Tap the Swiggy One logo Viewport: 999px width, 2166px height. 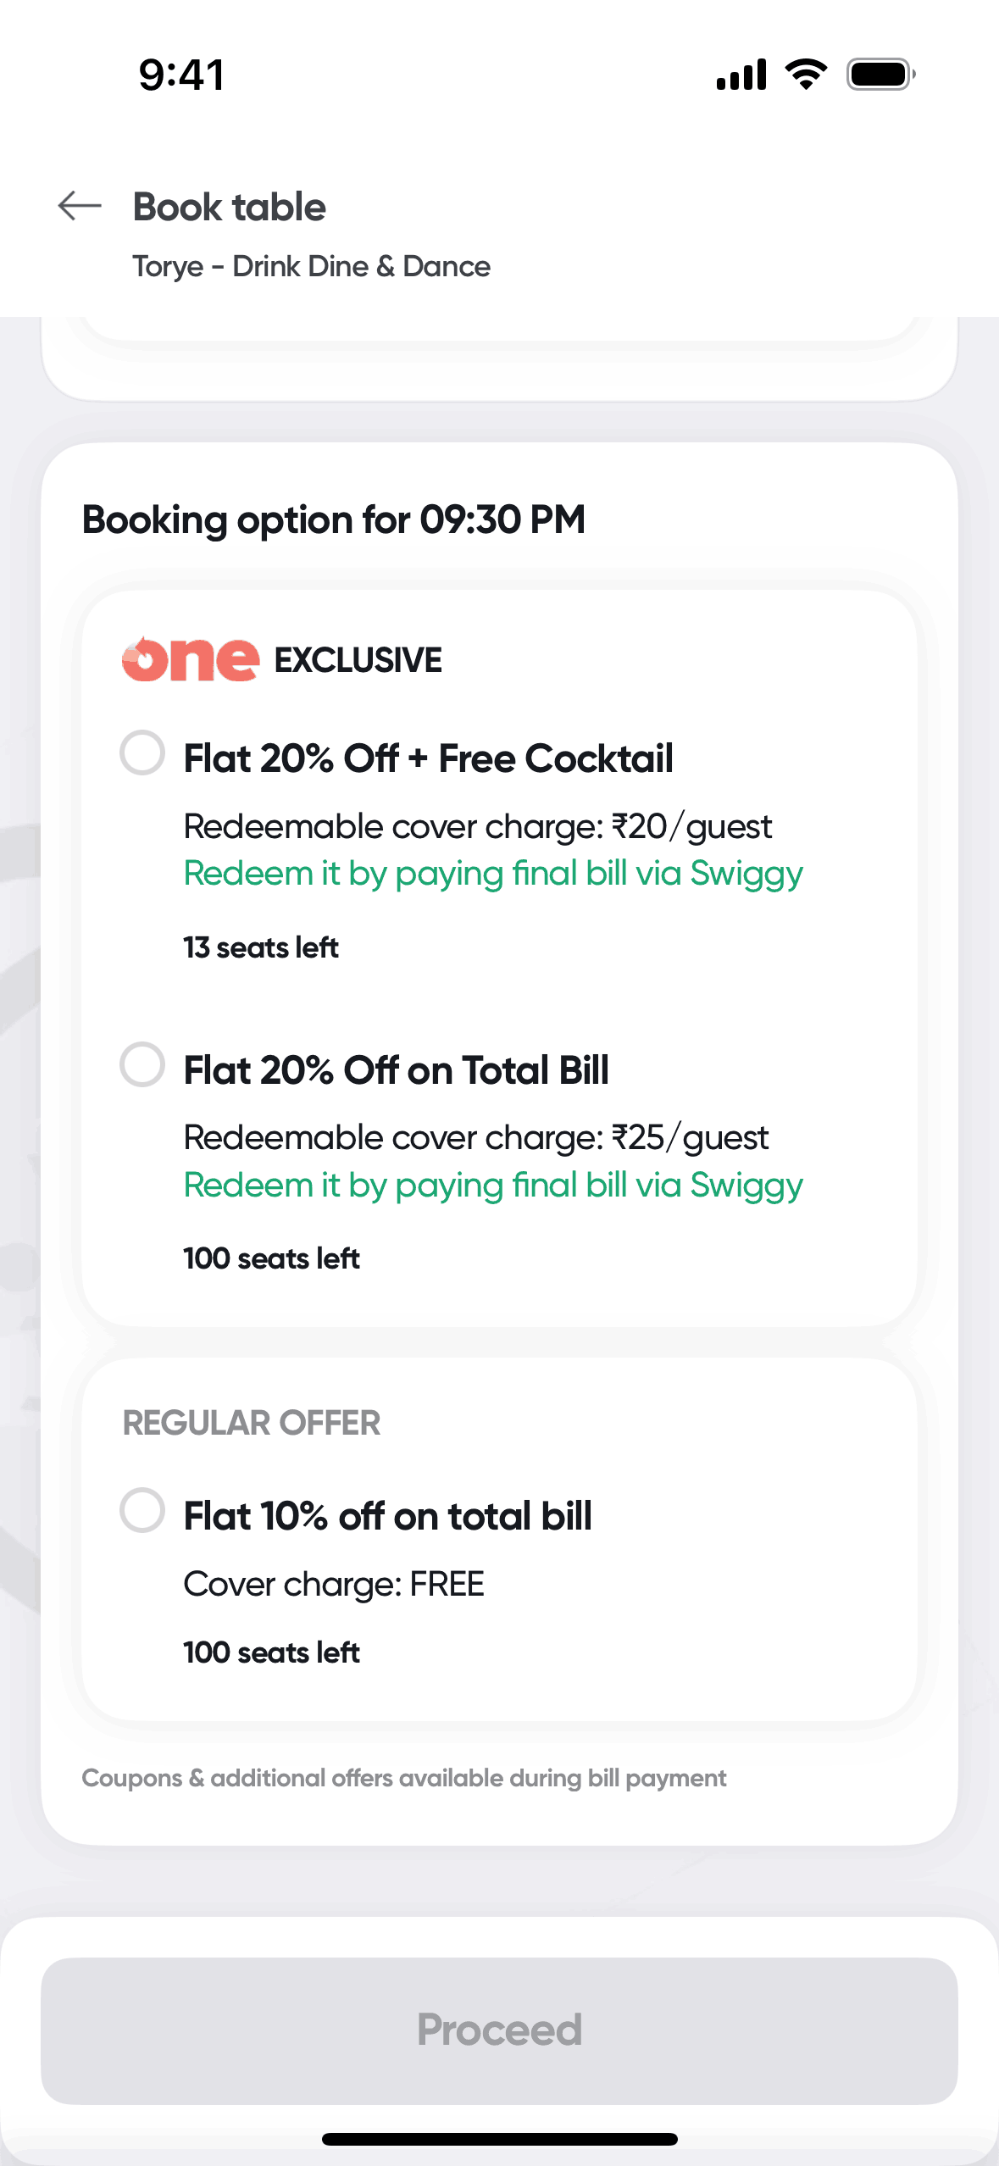[x=191, y=659]
